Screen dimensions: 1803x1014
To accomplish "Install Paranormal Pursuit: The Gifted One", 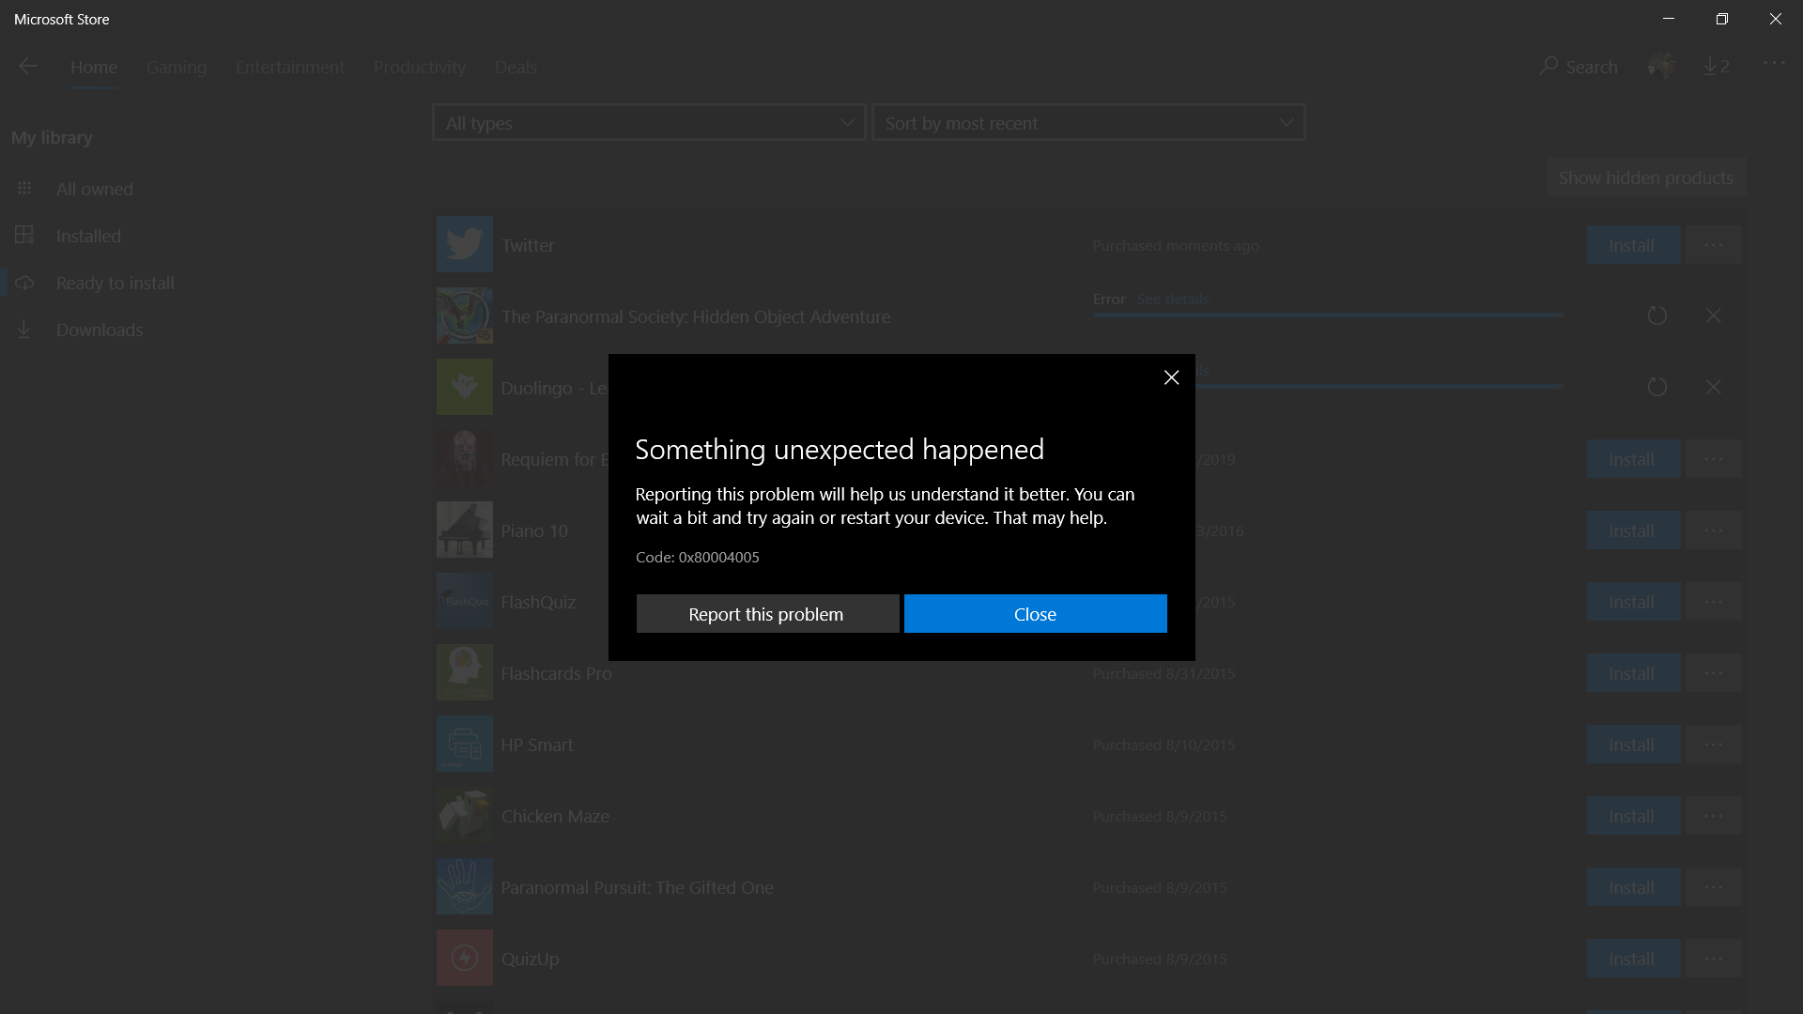I will pos(1633,887).
